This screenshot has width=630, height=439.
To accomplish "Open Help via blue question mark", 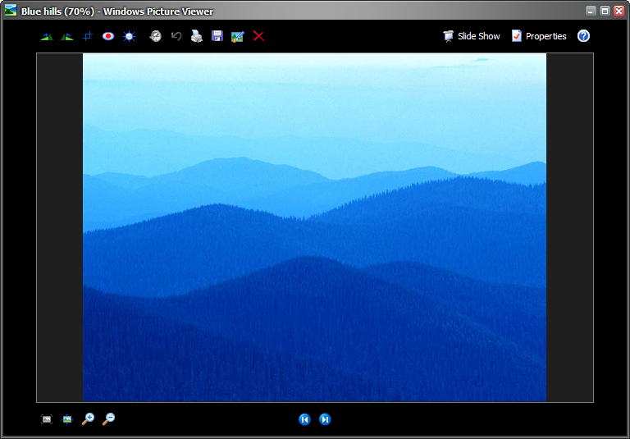I will pos(583,36).
